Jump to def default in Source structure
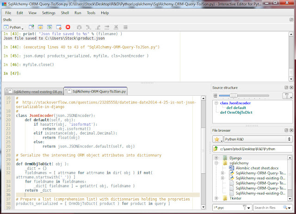This screenshot has height=214, width=296. (236, 108)
